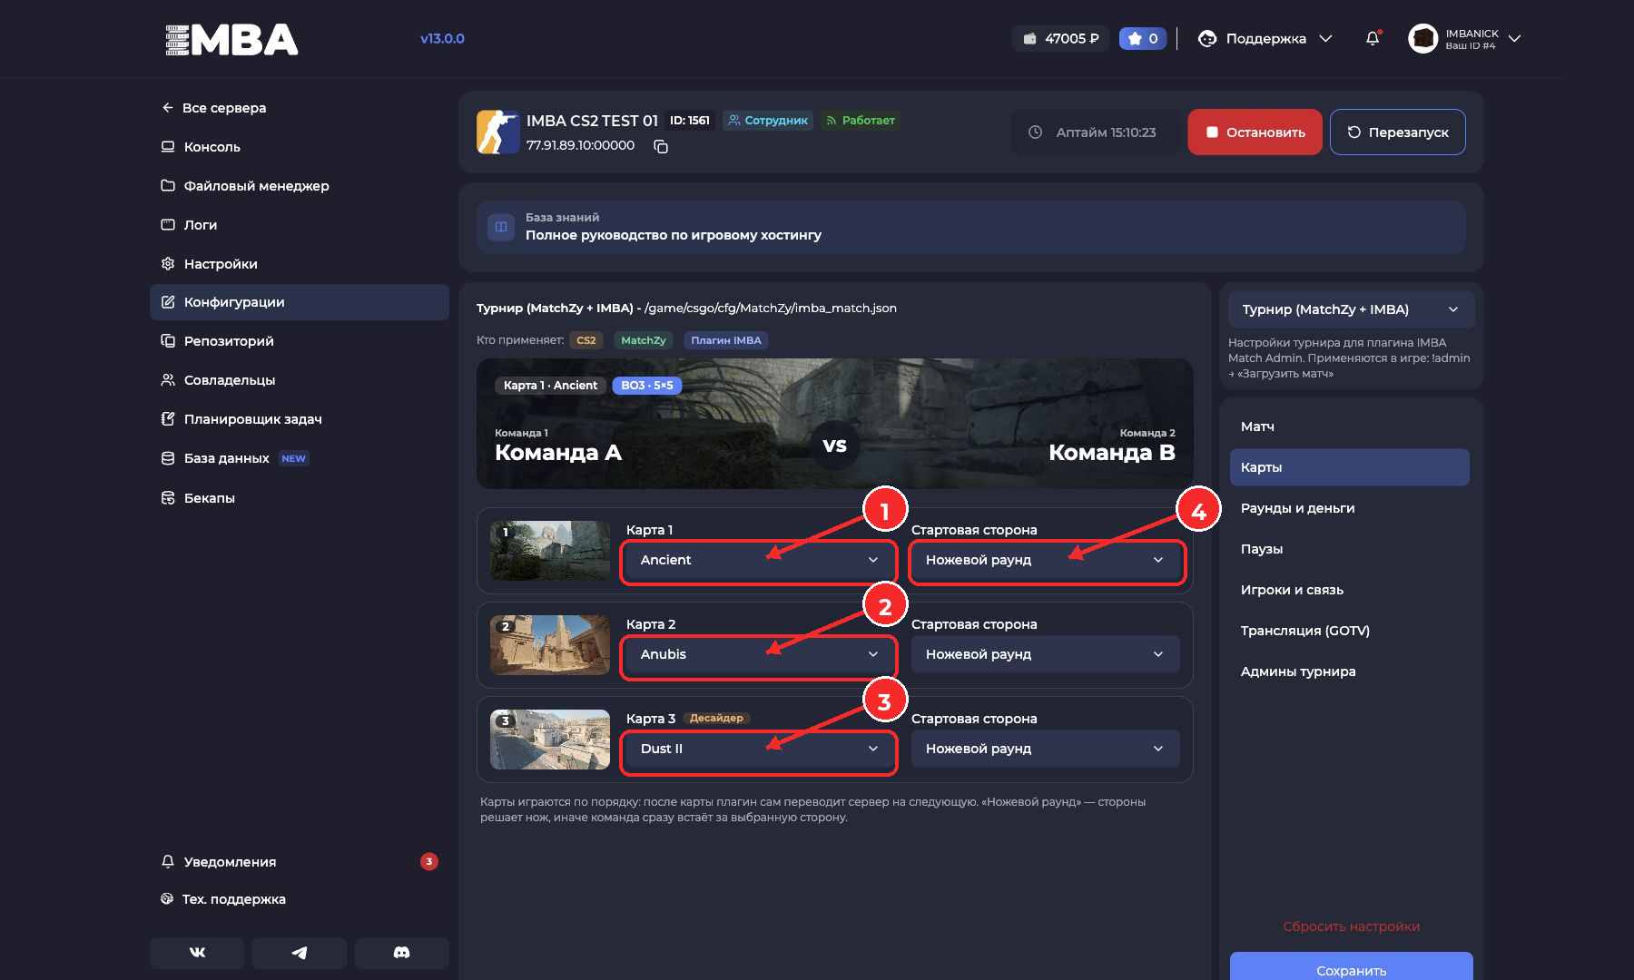Open the notifications bell icon

click(x=1373, y=38)
